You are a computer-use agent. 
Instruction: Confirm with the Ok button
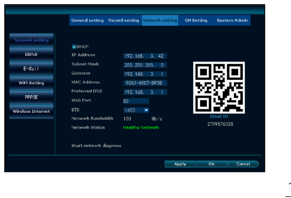click(212, 164)
